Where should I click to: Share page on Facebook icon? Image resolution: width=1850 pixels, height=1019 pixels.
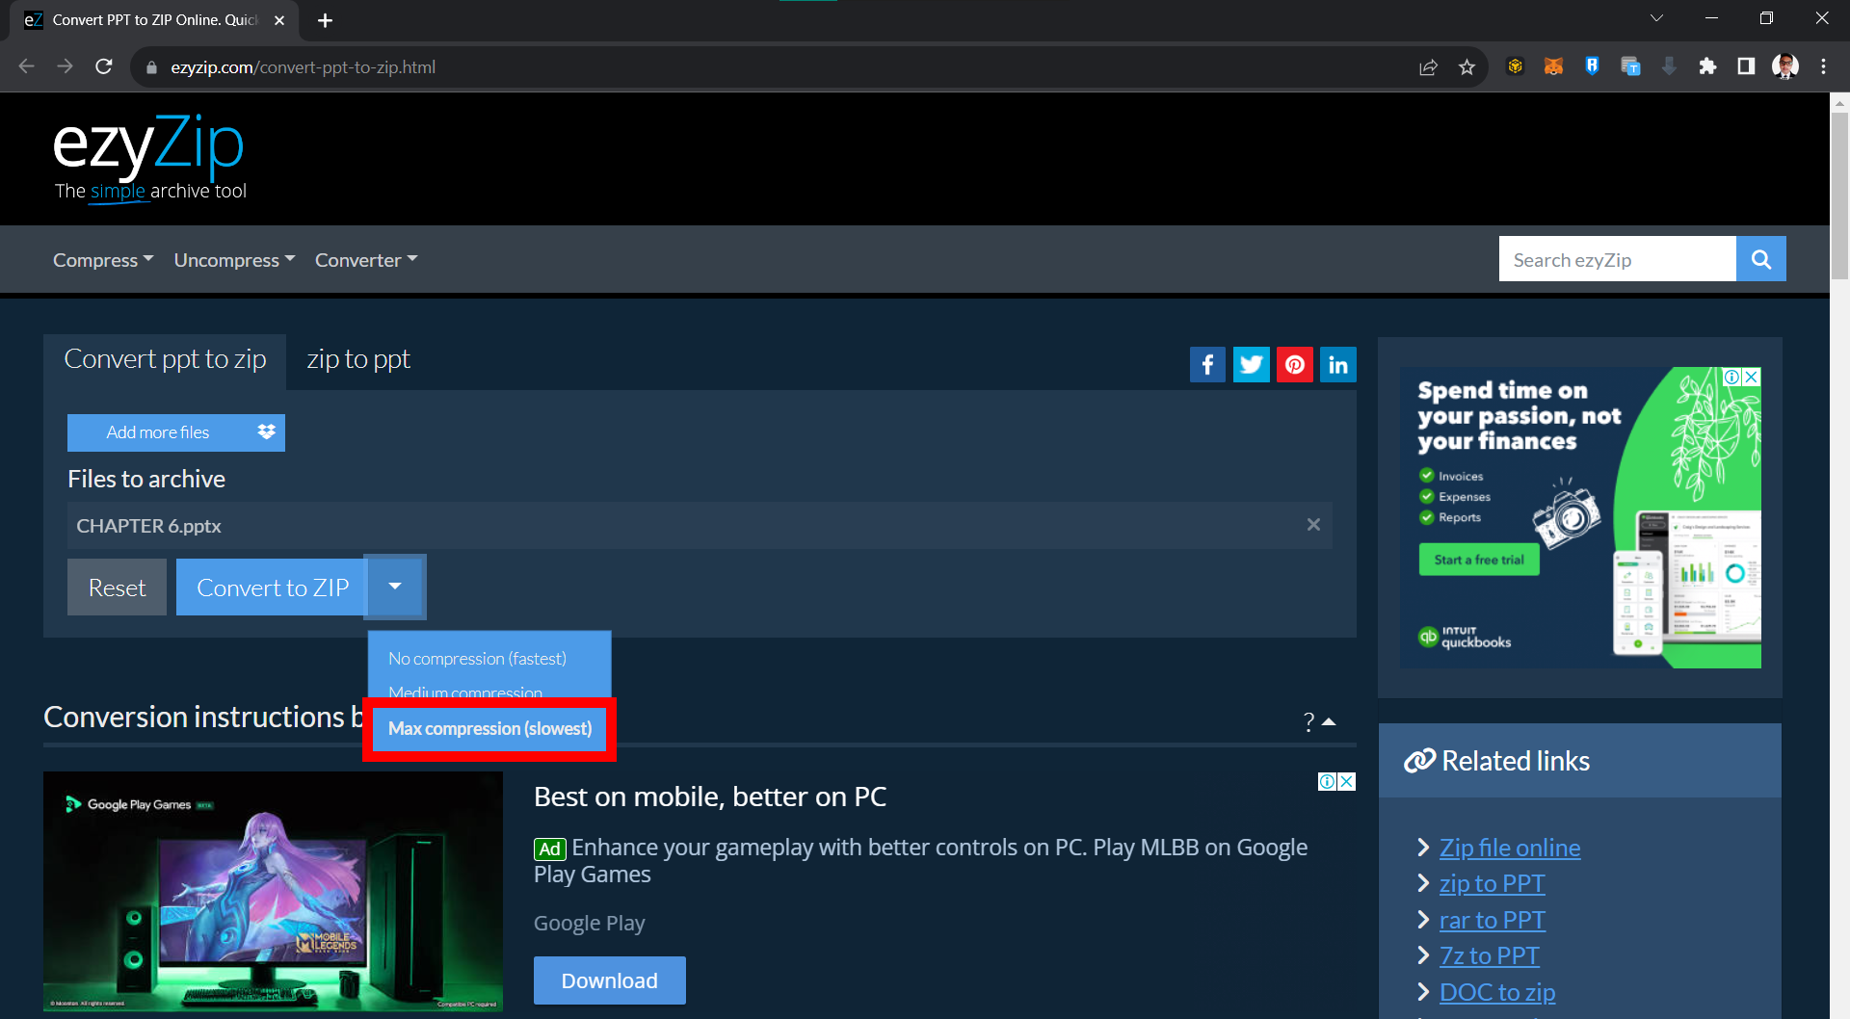pos(1207,365)
